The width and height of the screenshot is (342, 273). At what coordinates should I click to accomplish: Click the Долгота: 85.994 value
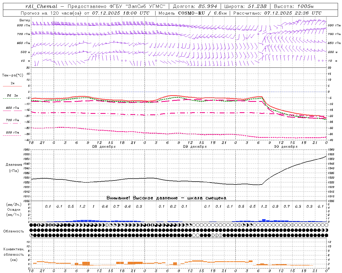(x=195, y=6)
